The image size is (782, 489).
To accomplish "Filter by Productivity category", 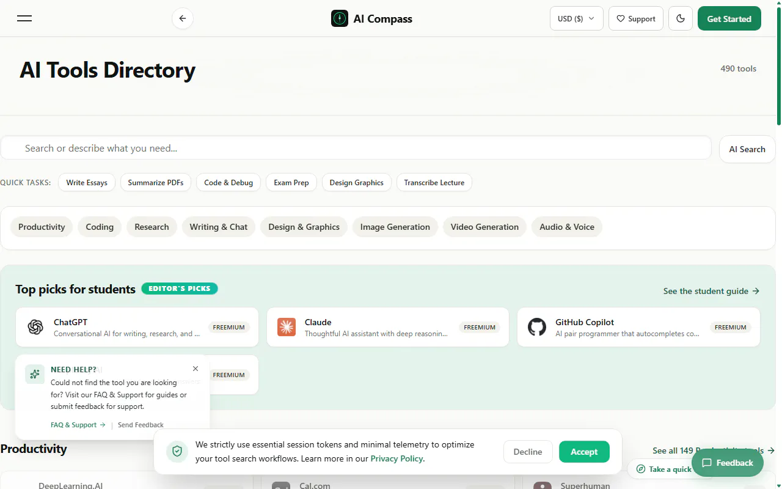I will pyautogui.click(x=42, y=227).
